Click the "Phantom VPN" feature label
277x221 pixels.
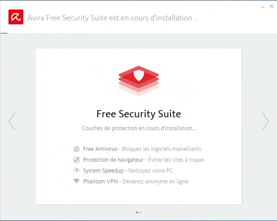(x=100, y=181)
